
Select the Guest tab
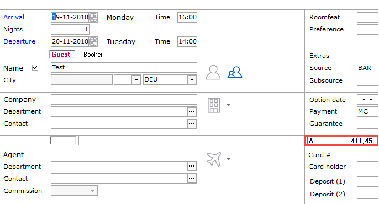coord(61,55)
